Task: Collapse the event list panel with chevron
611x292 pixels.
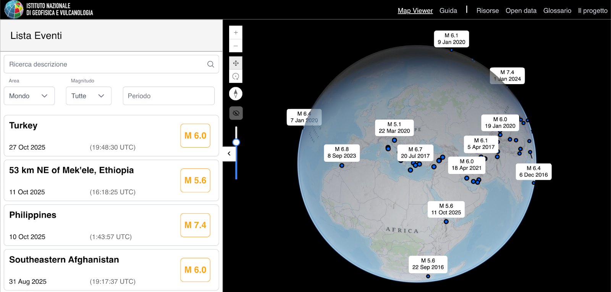Action: coord(229,153)
